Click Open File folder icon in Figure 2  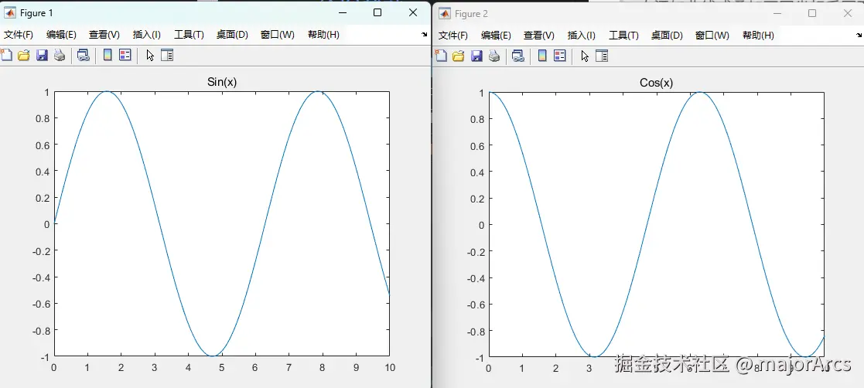[459, 56]
